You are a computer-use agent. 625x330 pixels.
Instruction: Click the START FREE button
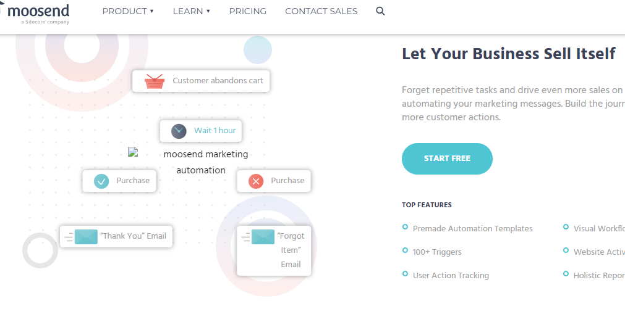click(447, 159)
